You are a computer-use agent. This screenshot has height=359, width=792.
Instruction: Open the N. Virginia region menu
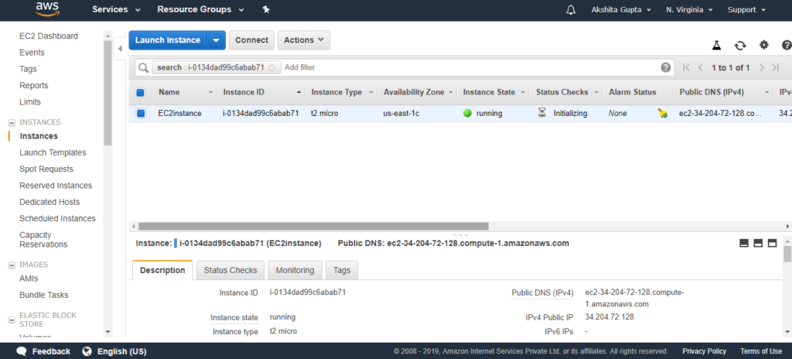point(689,9)
